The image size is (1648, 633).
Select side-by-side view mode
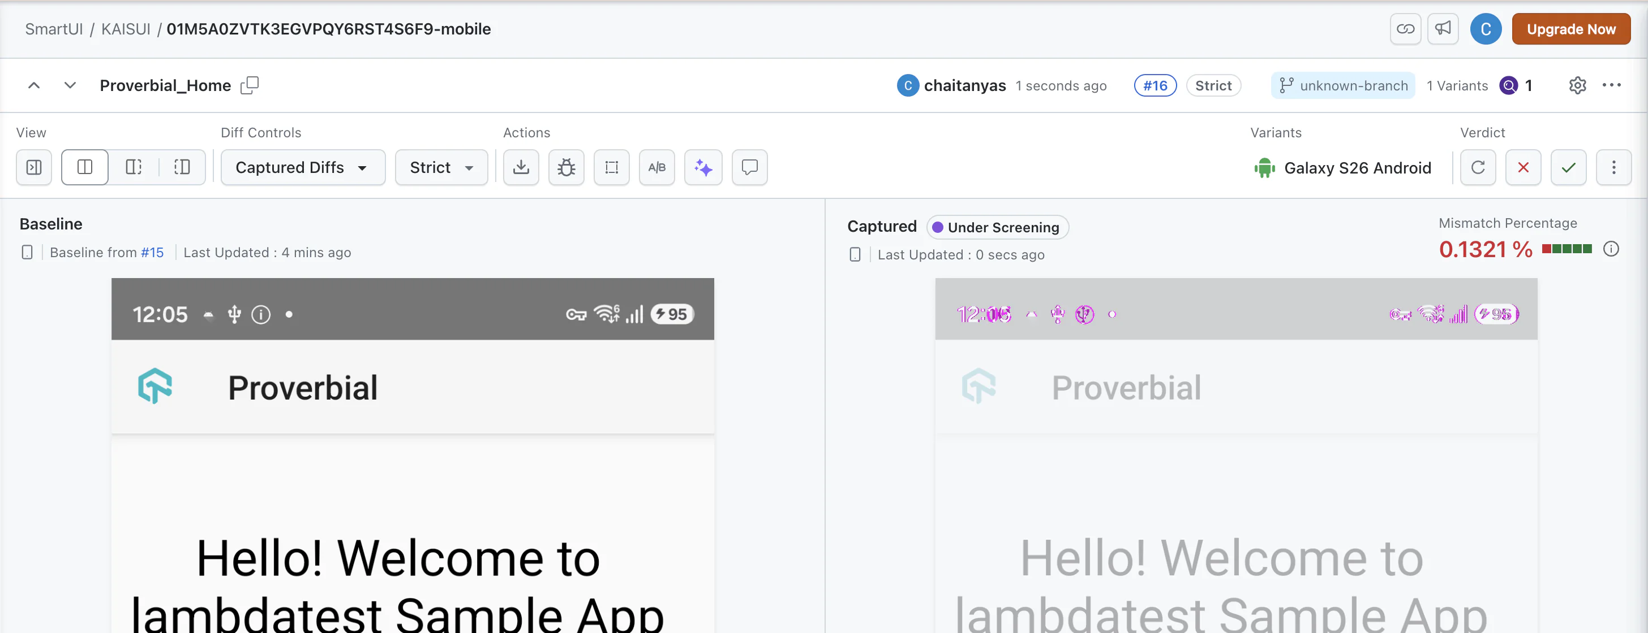tap(85, 167)
